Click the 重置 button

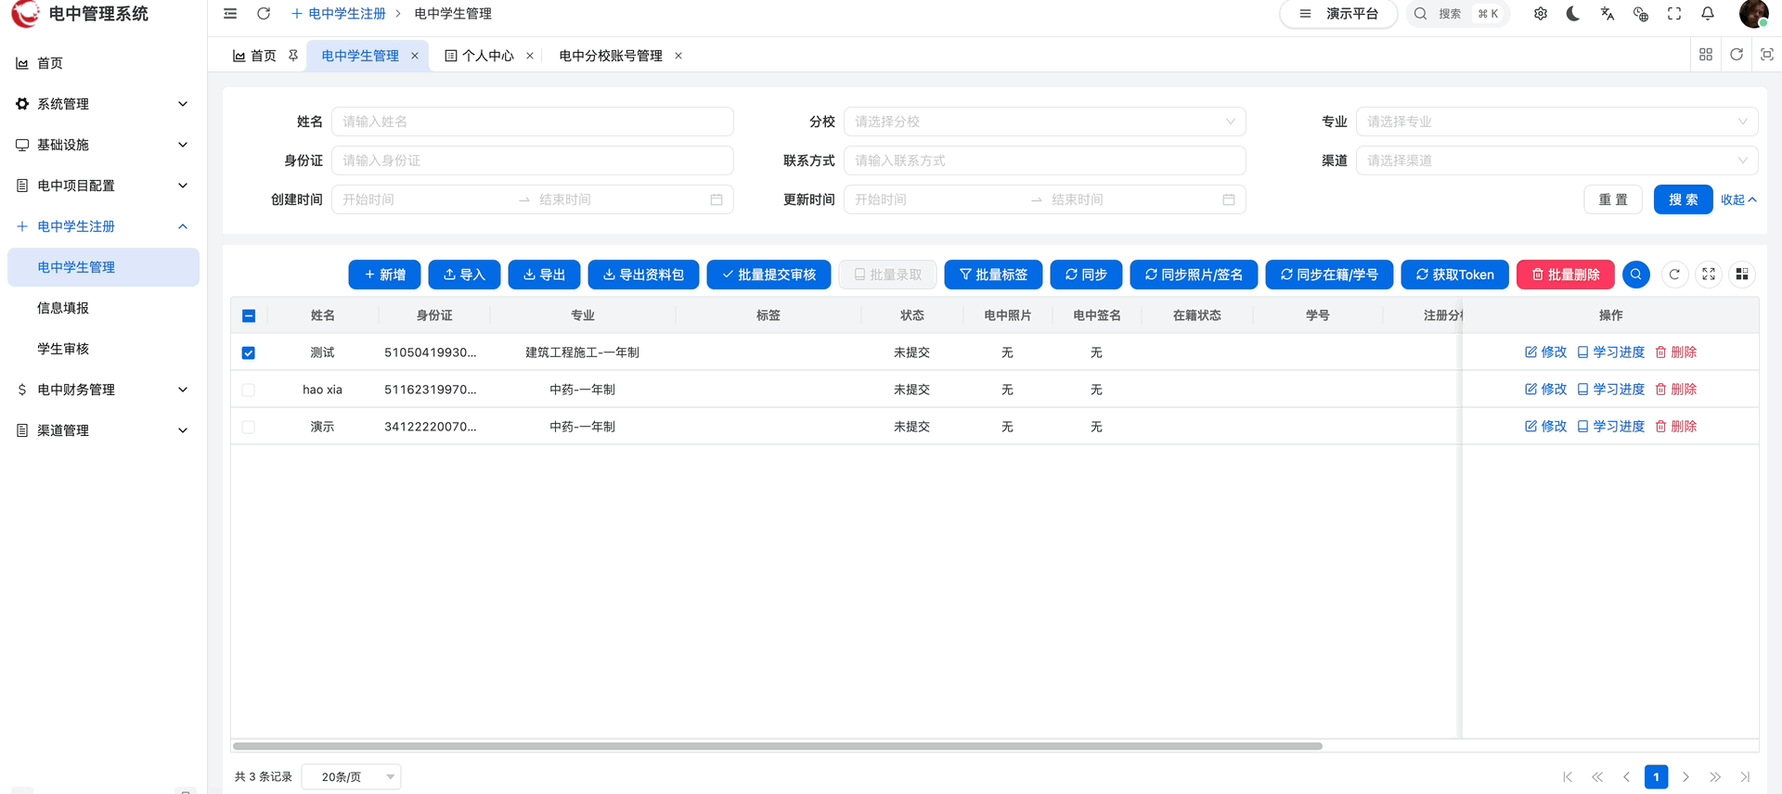pyautogui.click(x=1613, y=199)
